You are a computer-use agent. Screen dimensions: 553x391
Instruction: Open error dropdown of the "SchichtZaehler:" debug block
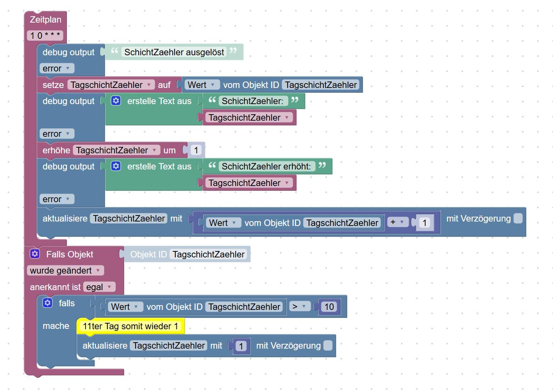tap(56, 134)
